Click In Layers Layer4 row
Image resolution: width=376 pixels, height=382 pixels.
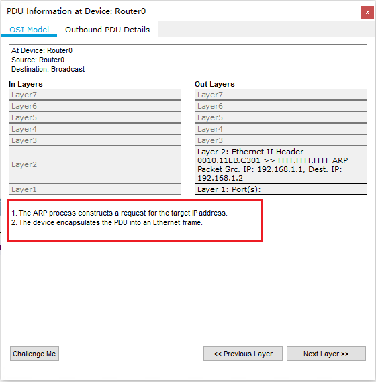click(95, 129)
